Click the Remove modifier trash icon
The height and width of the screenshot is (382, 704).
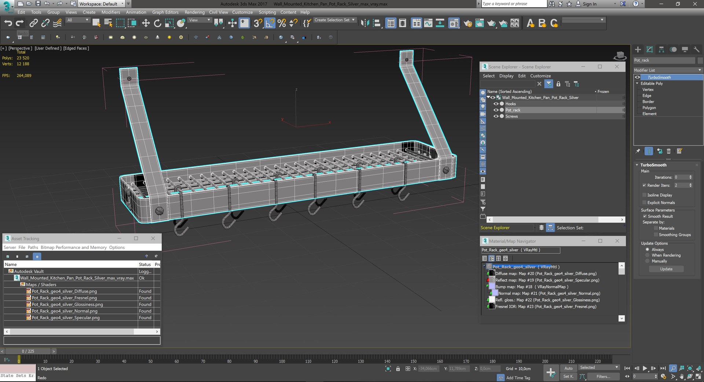tap(668, 151)
